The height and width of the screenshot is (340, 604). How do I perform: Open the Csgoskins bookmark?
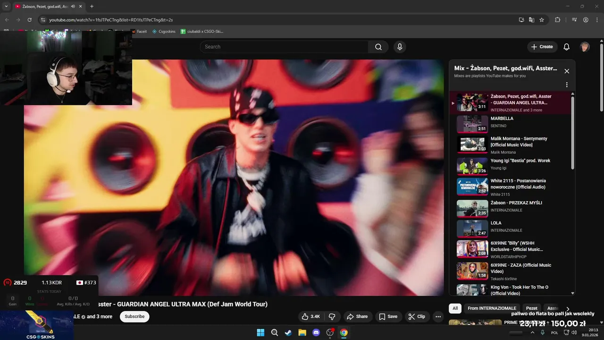pos(164,32)
